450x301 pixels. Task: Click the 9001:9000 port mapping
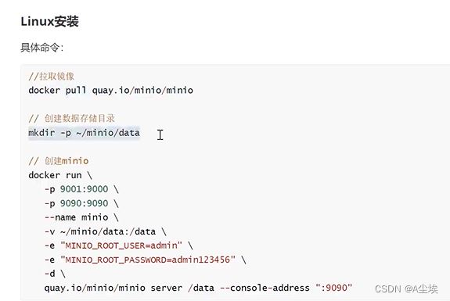(x=84, y=189)
